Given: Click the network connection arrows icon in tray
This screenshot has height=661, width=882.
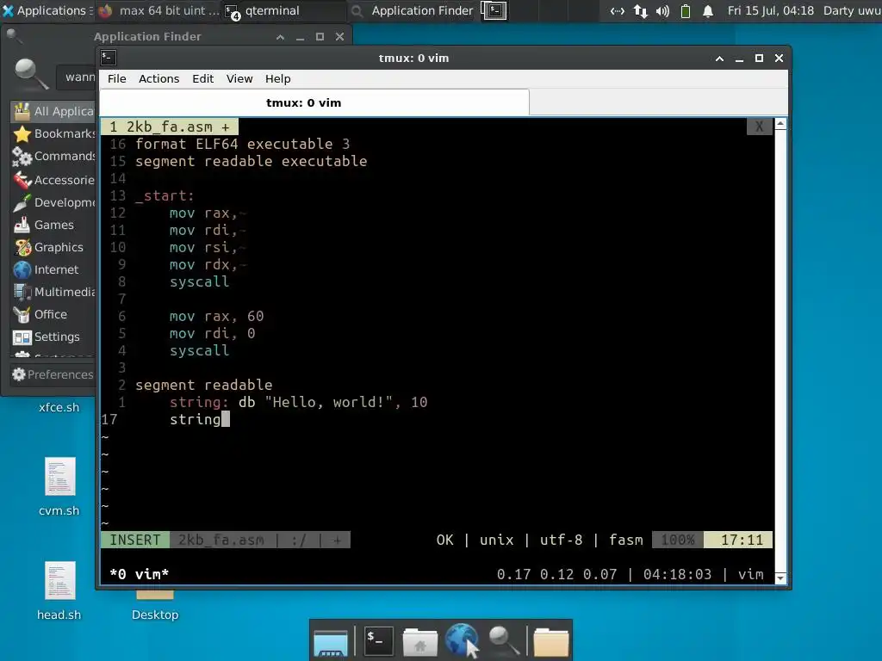Looking at the screenshot, I should 617,11.
